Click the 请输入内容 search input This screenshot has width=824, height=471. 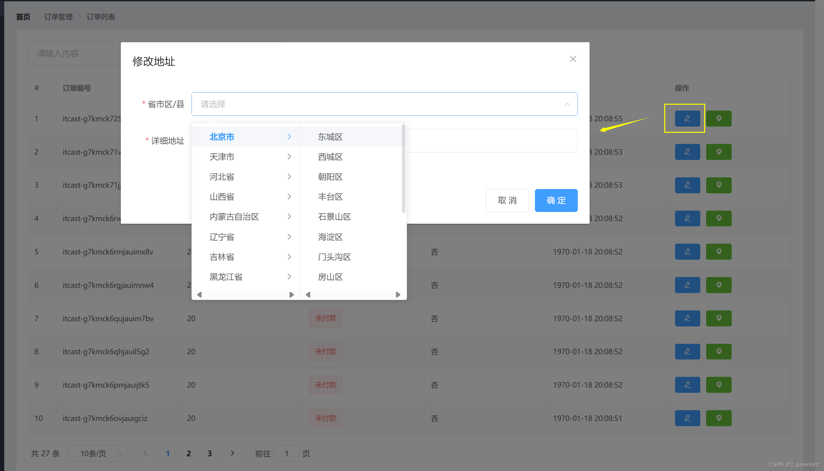[75, 53]
